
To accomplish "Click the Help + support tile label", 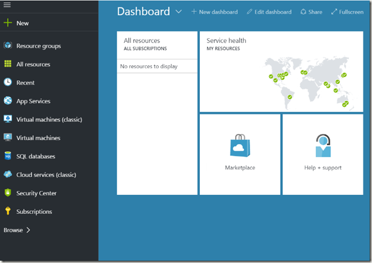I will pos(323,168).
